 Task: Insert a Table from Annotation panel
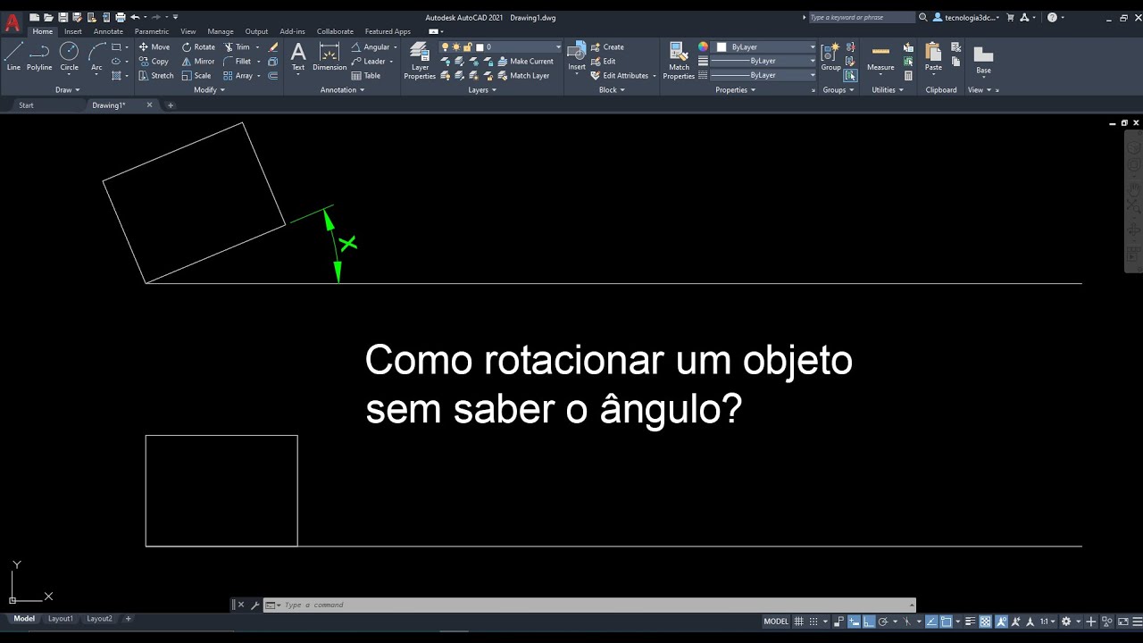(x=366, y=76)
